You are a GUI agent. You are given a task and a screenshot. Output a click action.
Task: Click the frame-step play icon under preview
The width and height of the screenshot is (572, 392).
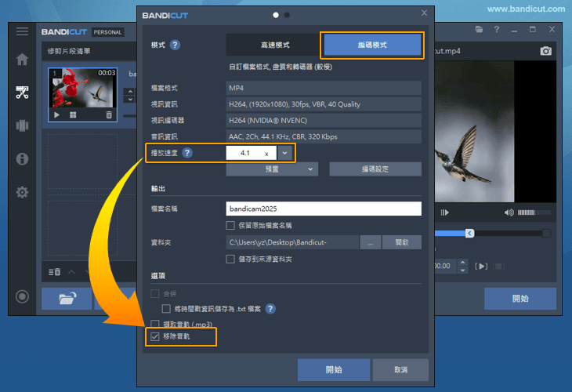point(444,212)
